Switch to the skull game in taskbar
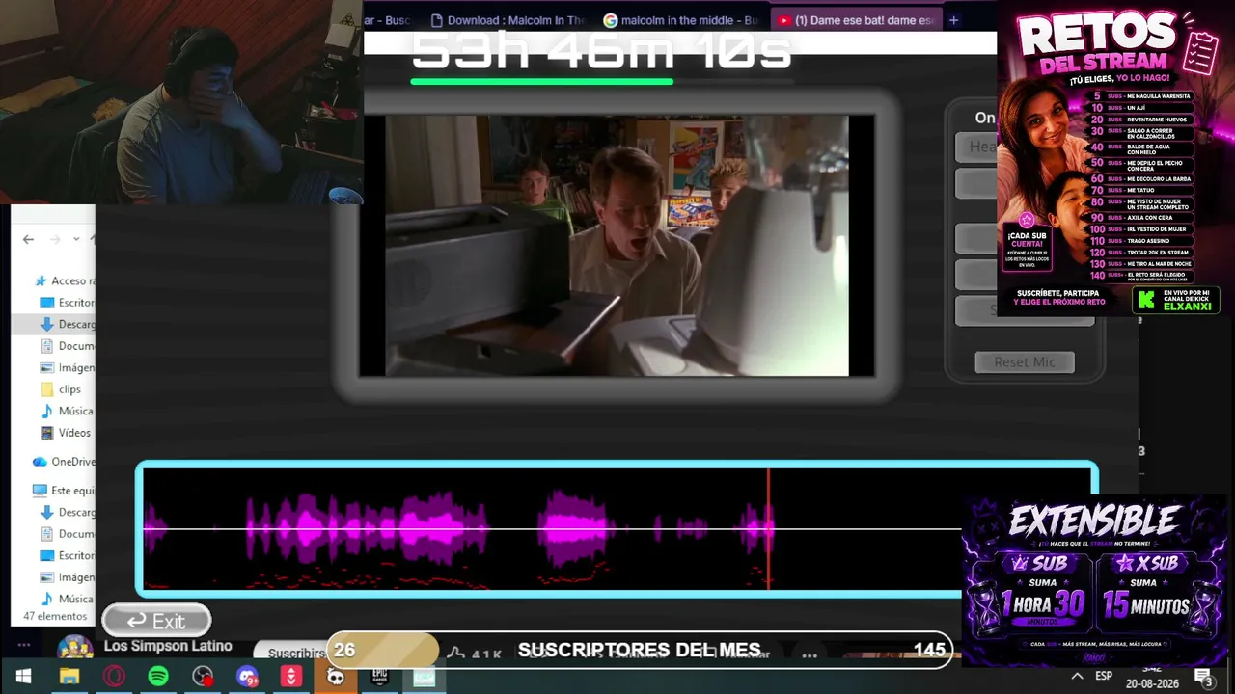This screenshot has height=694, width=1235. click(336, 677)
